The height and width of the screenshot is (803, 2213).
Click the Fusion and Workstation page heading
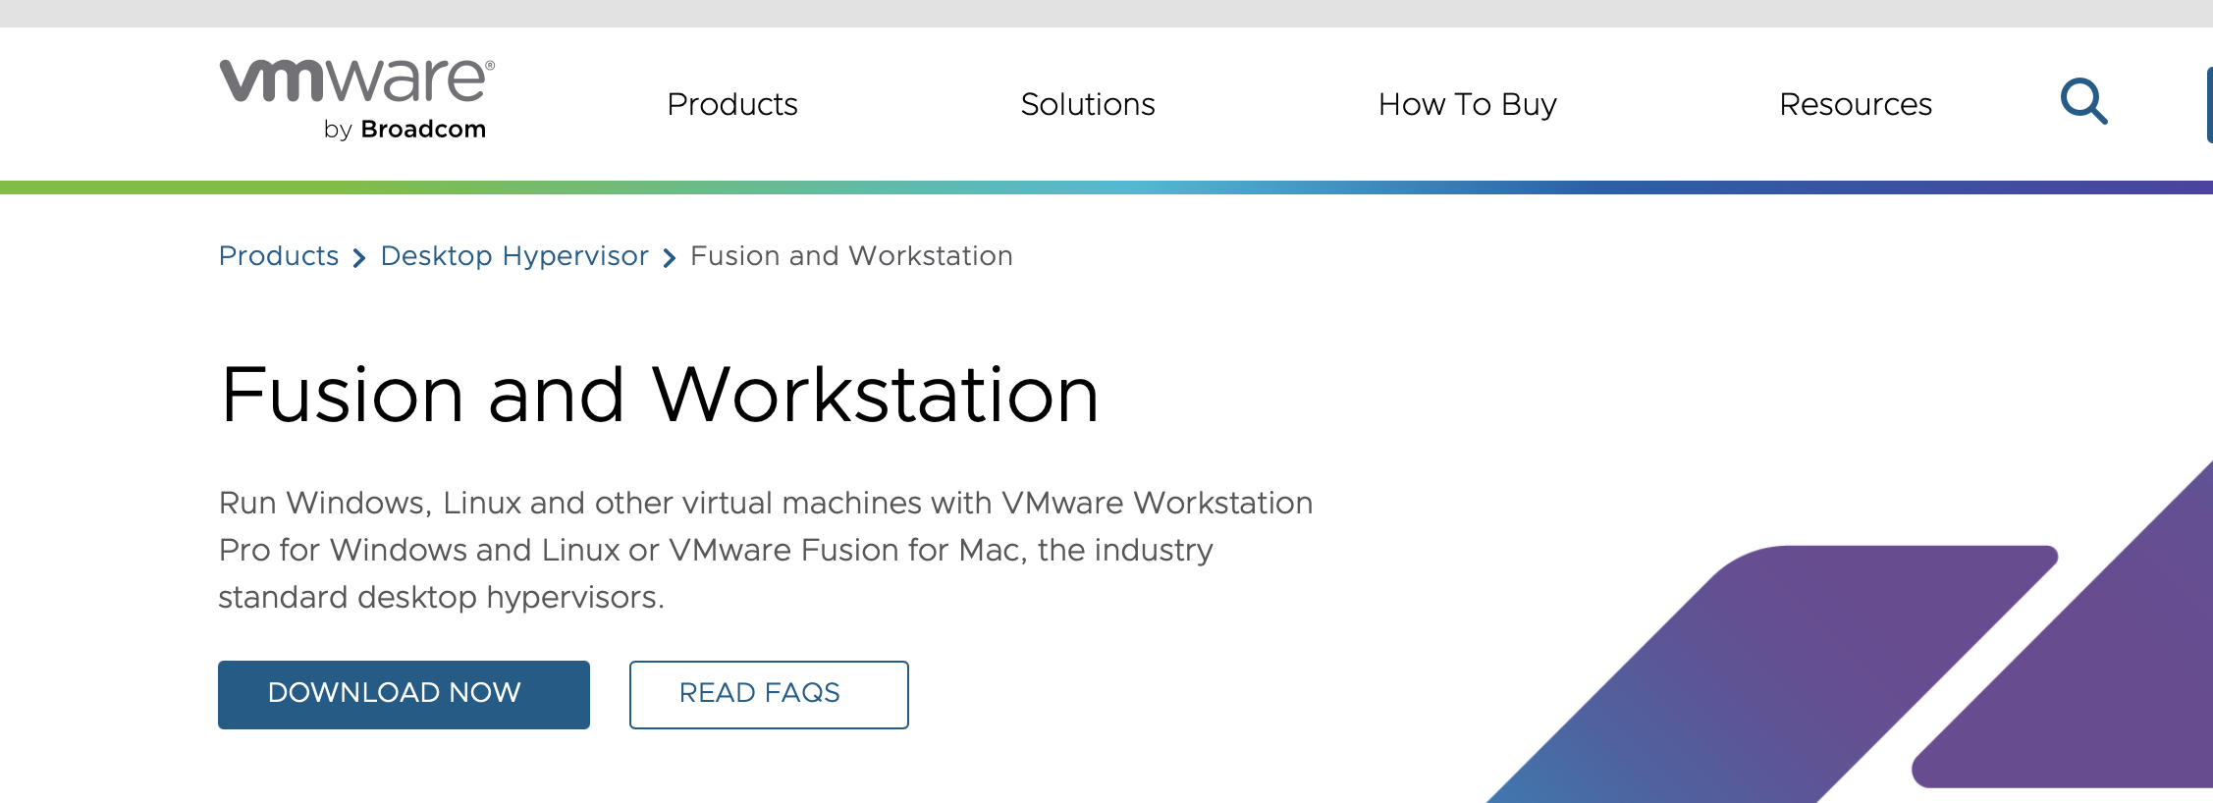659,395
